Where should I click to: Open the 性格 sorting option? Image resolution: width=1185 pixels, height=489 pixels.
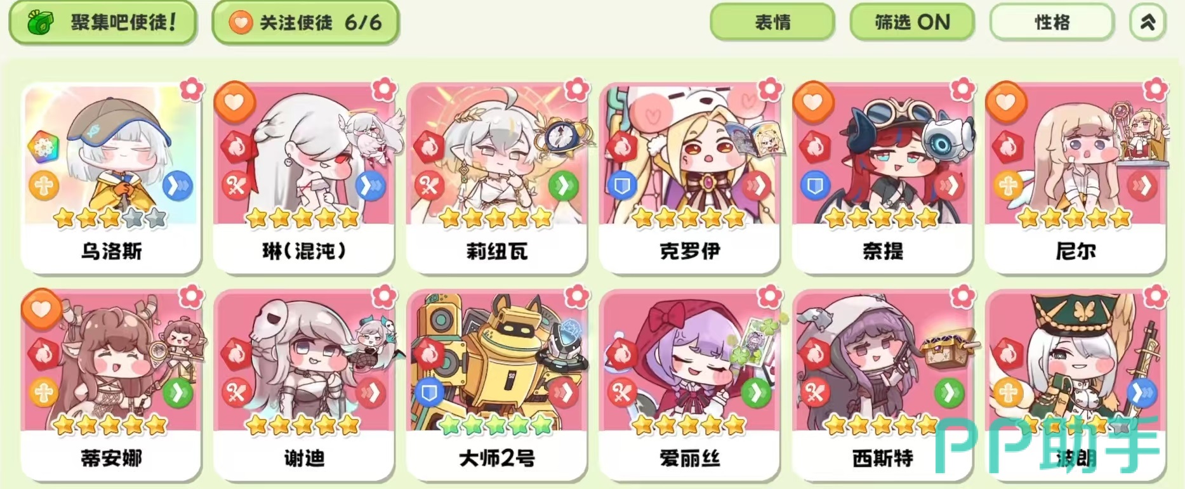[1052, 23]
